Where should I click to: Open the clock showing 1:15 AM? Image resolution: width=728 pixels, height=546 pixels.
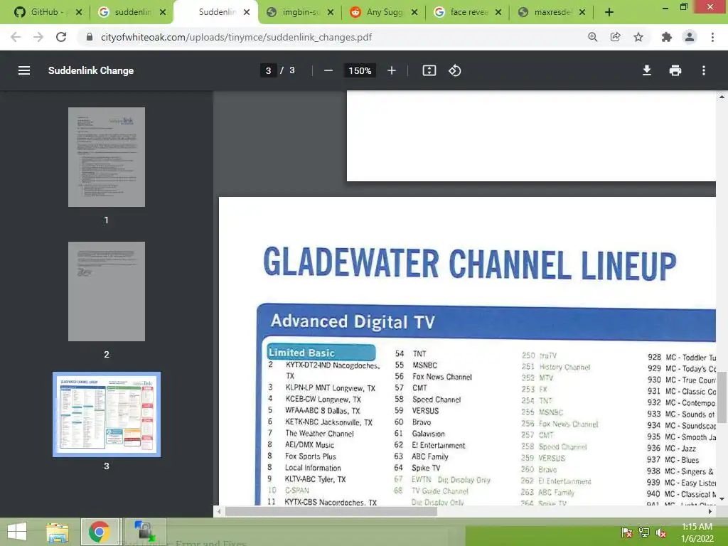click(x=697, y=532)
